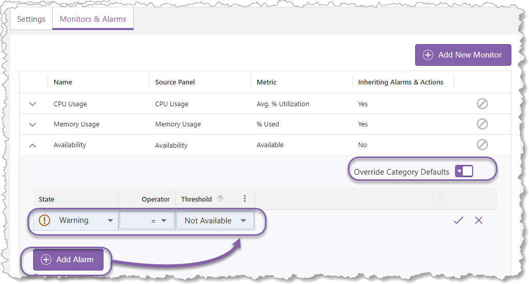Cancel alarm edit with X icon

(x=479, y=220)
